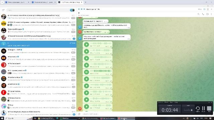
Task: Open the chat three-dot options menu
Action: point(211,14)
